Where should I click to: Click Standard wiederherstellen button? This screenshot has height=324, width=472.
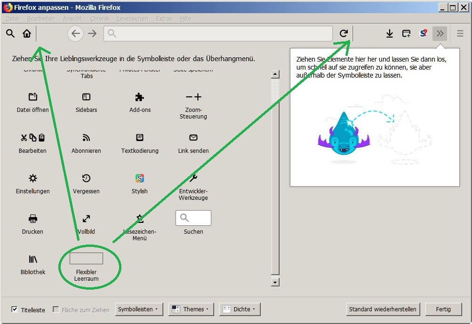click(x=383, y=309)
